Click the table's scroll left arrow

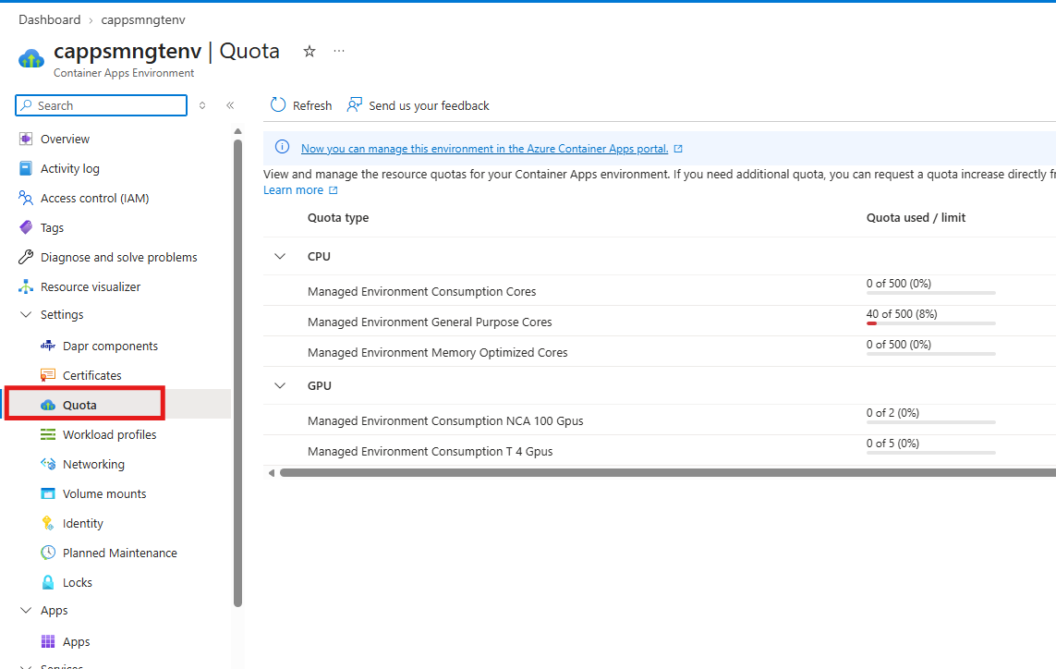[x=271, y=473]
